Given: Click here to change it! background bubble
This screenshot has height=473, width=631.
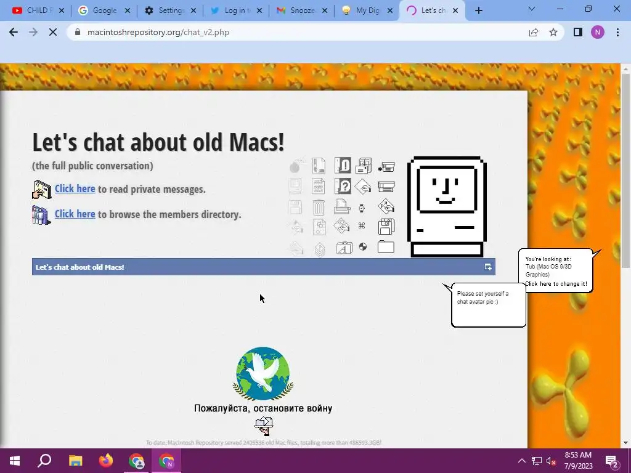Looking at the screenshot, I should 556,283.
